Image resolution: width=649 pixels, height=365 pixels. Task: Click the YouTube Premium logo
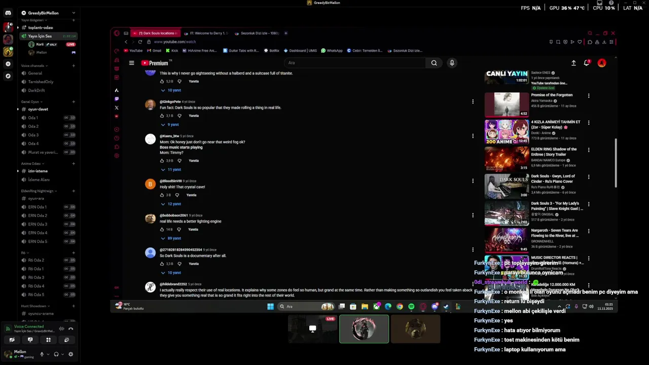[156, 63]
